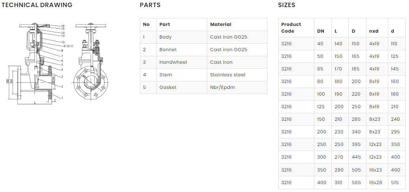
Task: Select the Bonnet row in parts table
Action: 203,50
